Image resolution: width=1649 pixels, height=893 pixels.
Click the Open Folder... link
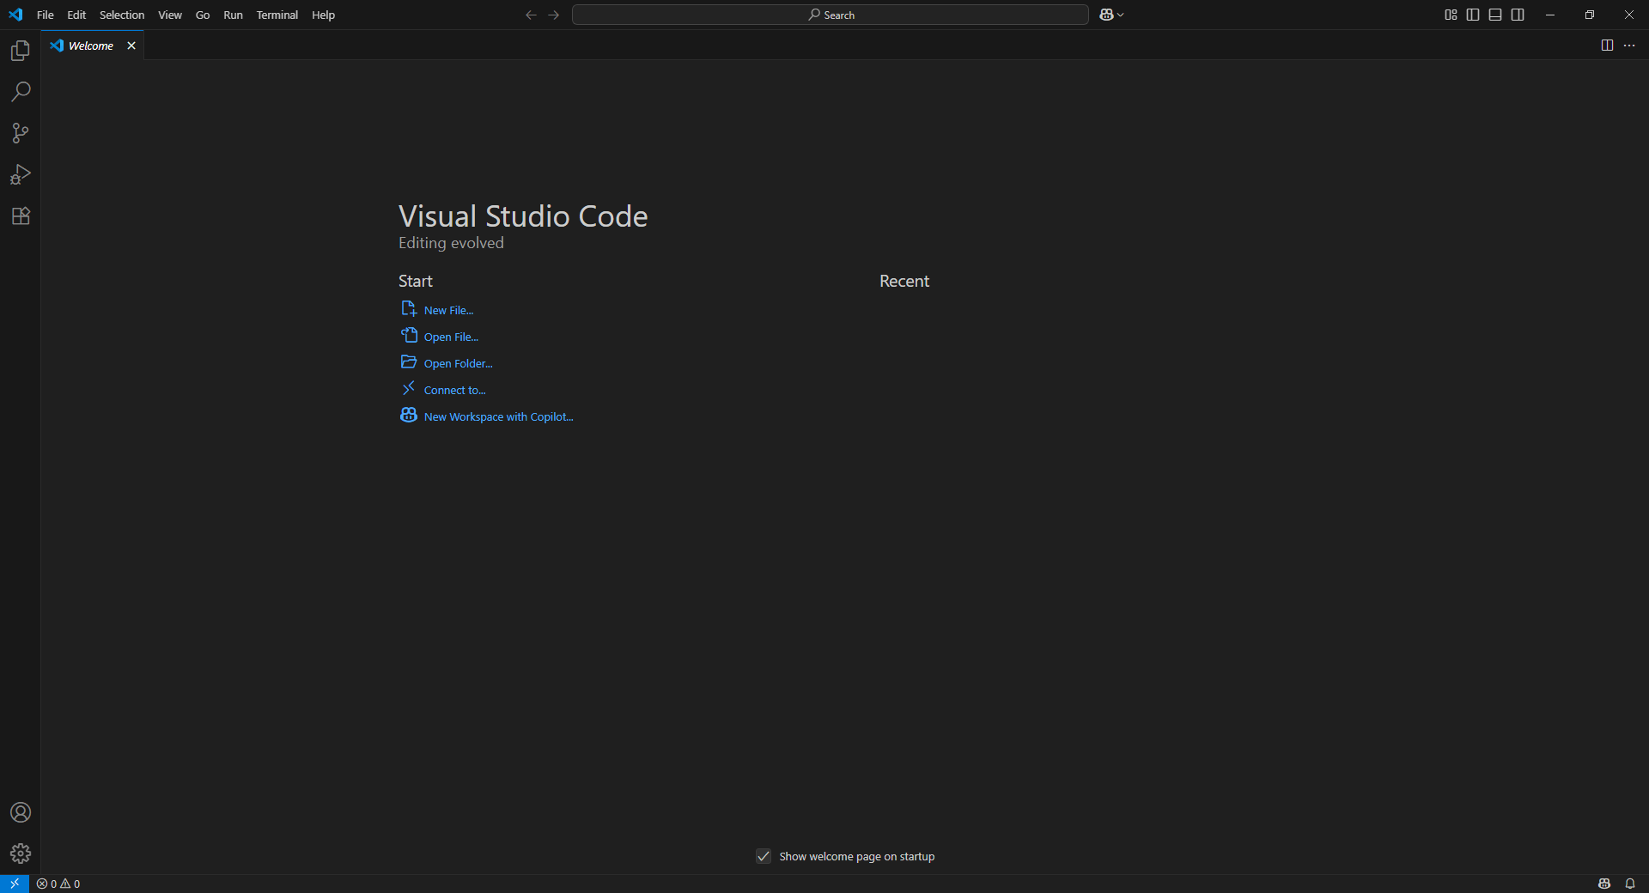pyautogui.click(x=447, y=363)
